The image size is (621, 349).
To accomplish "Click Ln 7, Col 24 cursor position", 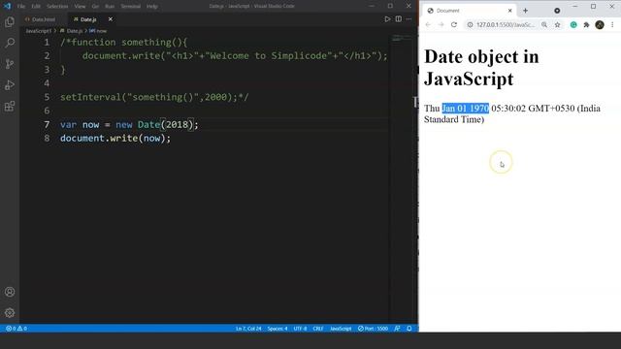I will 248,329.
